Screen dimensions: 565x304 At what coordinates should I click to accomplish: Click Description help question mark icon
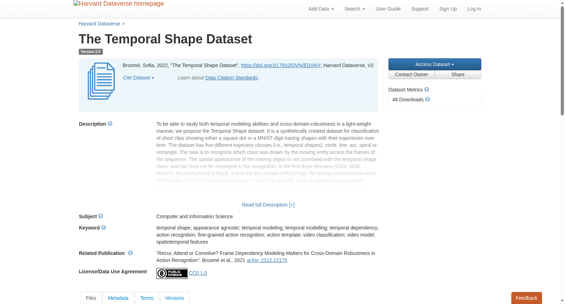pos(110,124)
